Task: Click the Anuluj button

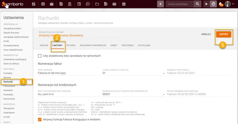Action: click(206, 34)
